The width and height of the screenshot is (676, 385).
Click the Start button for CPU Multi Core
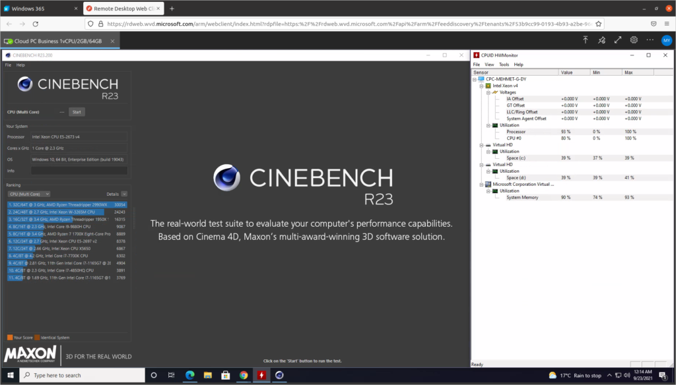pyautogui.click(x=77, y=112)
